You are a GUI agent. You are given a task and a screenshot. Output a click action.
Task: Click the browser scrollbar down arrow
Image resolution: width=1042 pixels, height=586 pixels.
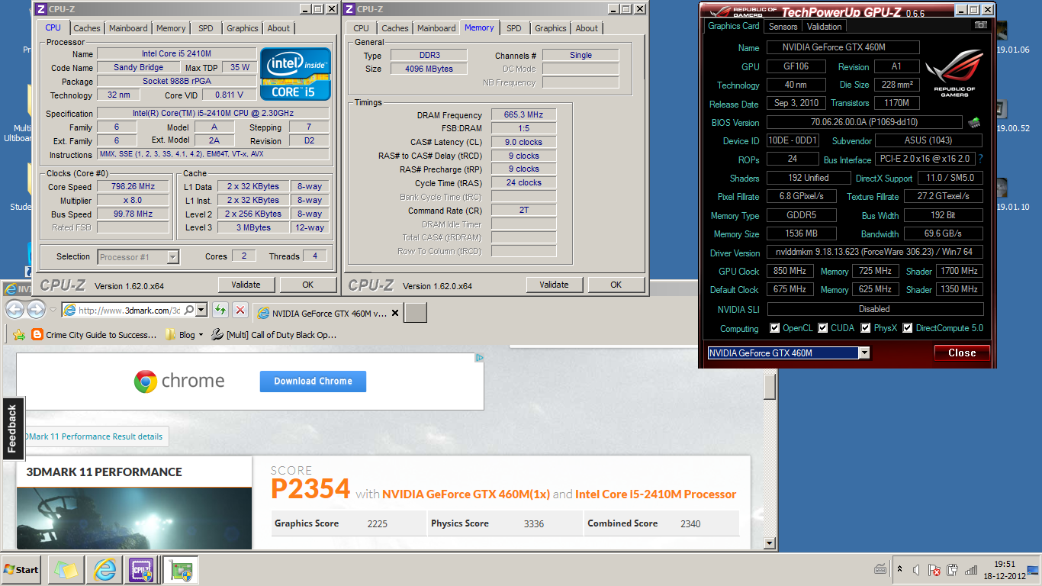(770, 544)
